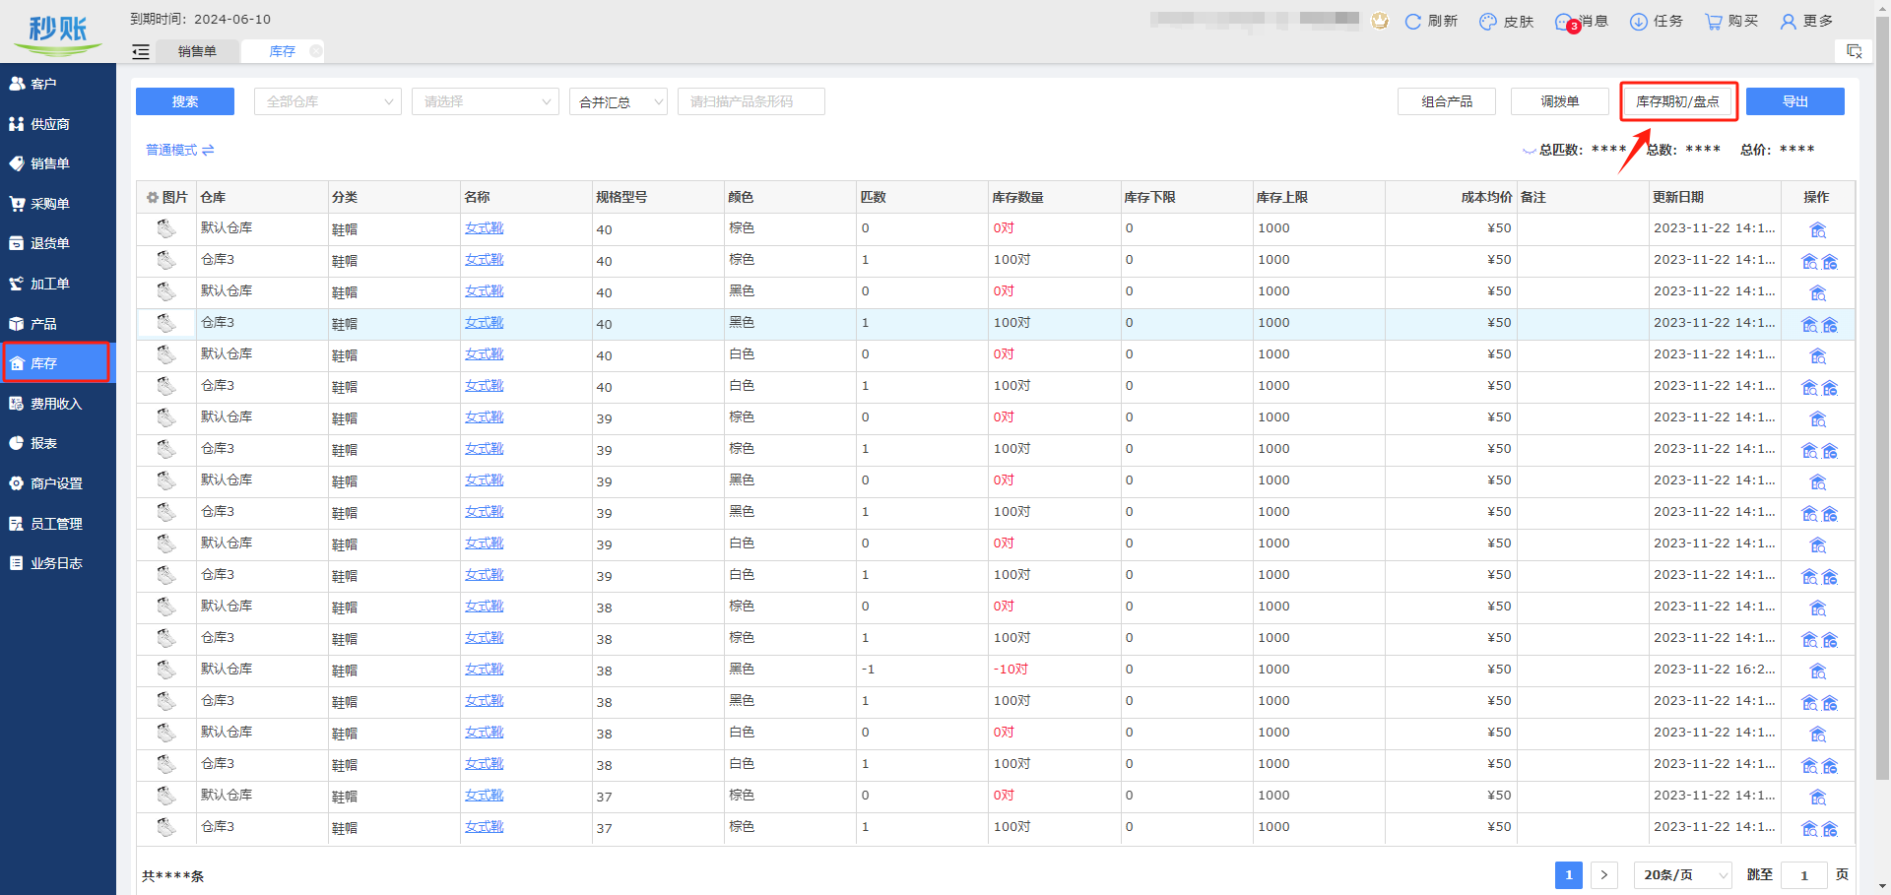Open 商户设置 merchant settings in the sidebar
Image resolution: width=1891 pixels, height=895 pixels.
[x=58, y=483]
